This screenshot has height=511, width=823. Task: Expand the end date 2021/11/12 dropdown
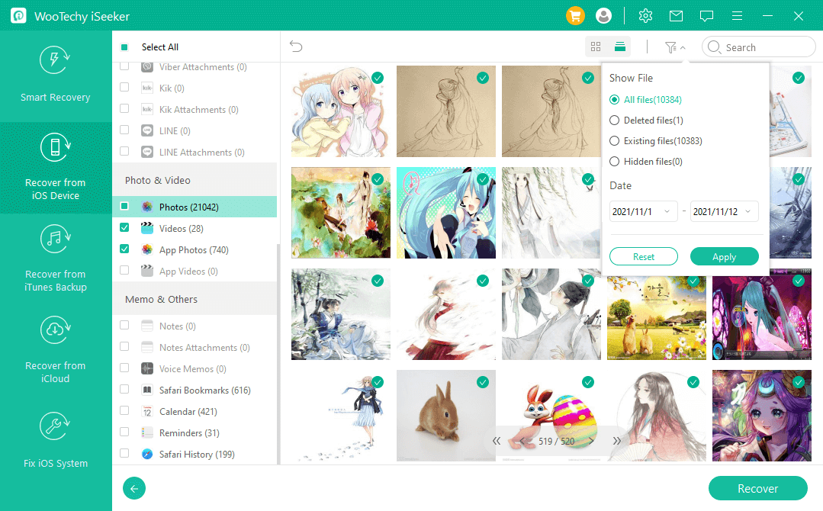point(725,212)
